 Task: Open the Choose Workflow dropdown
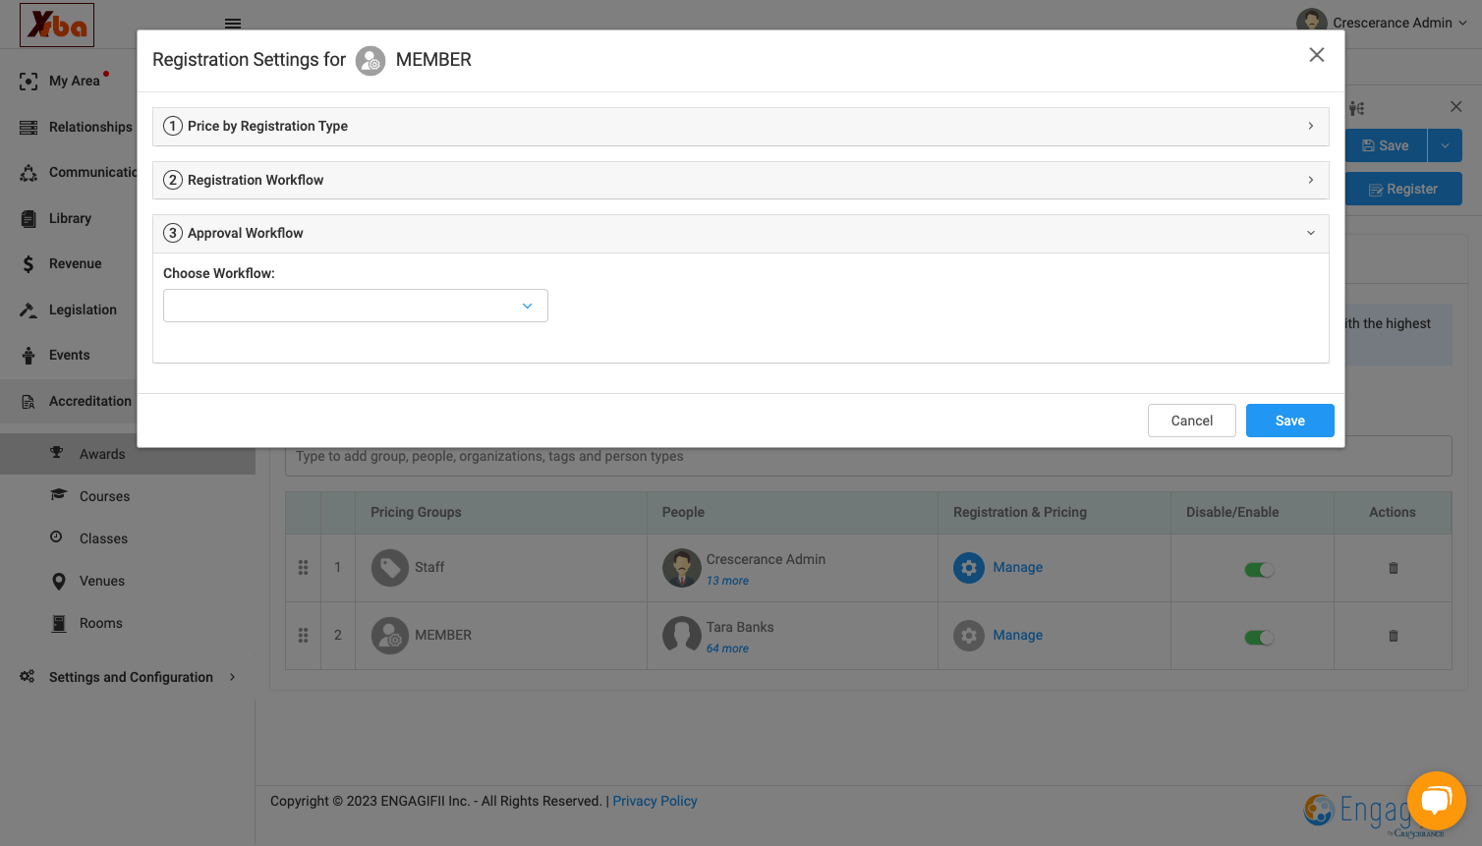click(x=356, y=306)
